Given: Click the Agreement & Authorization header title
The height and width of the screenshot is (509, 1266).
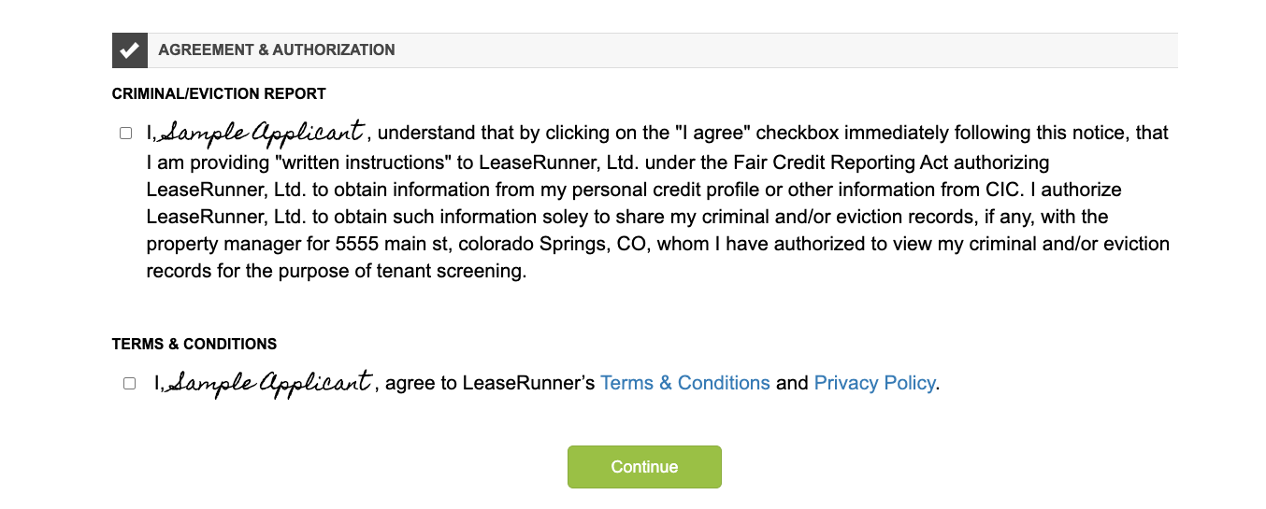Looking at the screenshot, I should point(277,50).
